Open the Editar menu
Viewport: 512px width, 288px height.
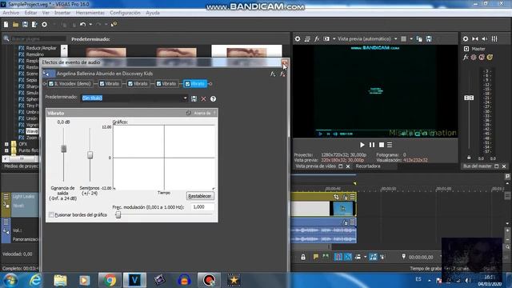[30, 13]
